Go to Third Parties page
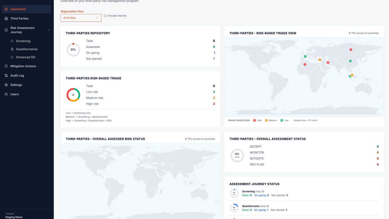Screen dimensions: 389x219 (x=27, y=19)
